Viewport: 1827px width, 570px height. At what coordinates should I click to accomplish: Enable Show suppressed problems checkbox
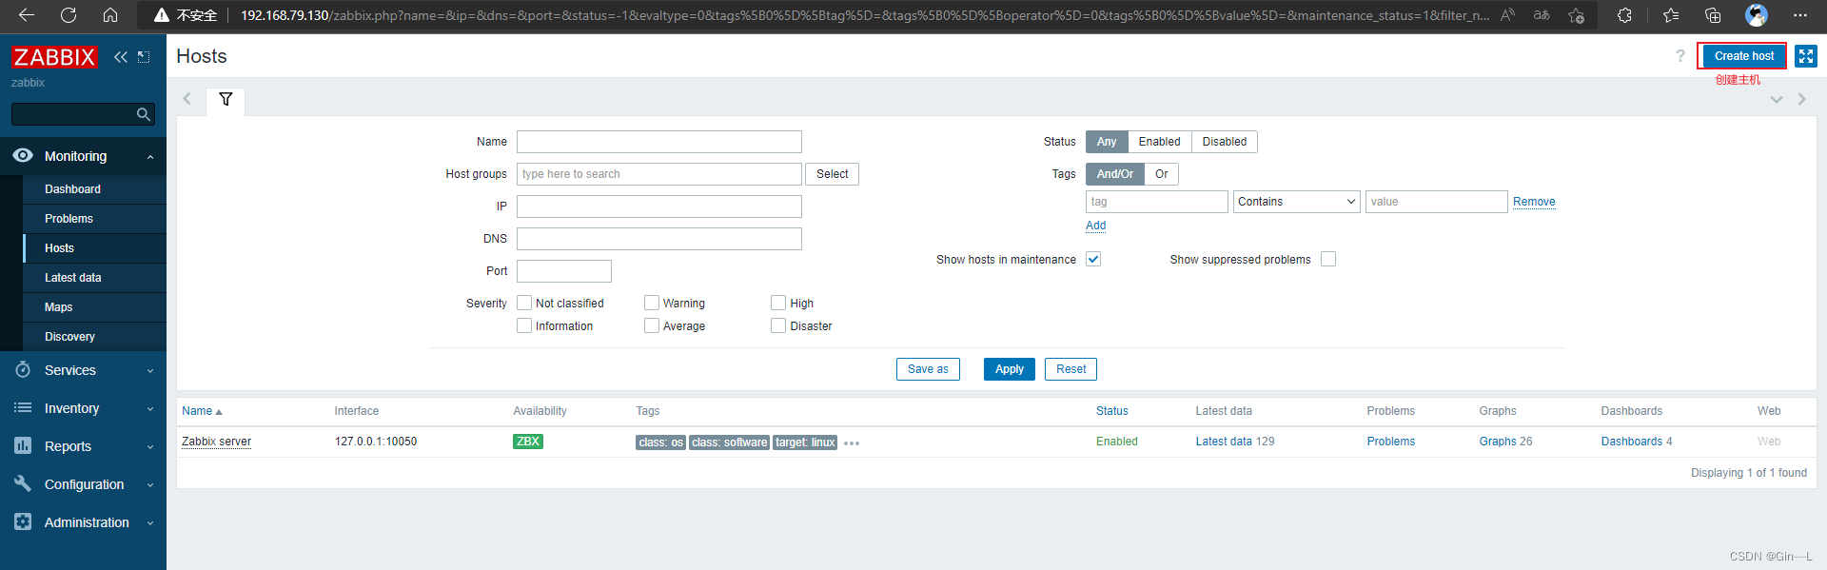[x=1328, y=259]
